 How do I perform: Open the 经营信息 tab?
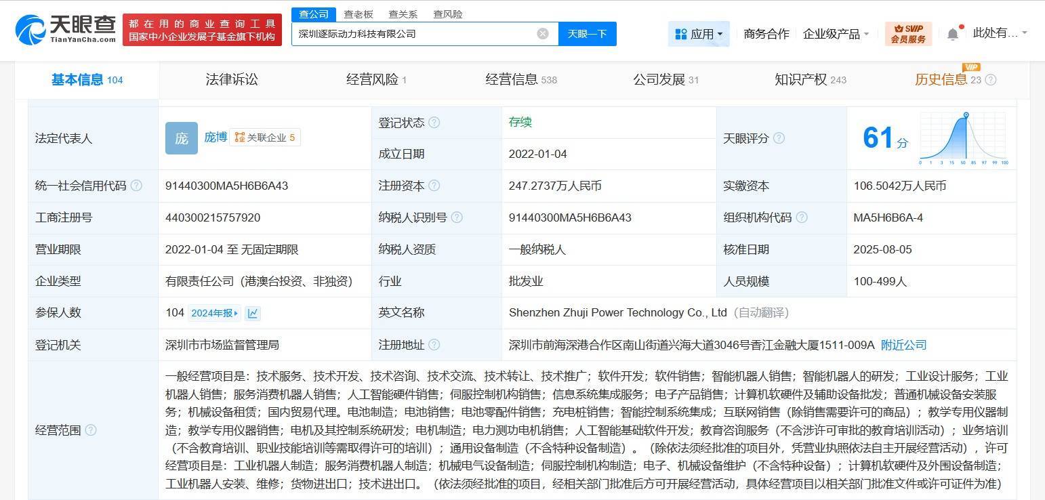pos(521,80)
